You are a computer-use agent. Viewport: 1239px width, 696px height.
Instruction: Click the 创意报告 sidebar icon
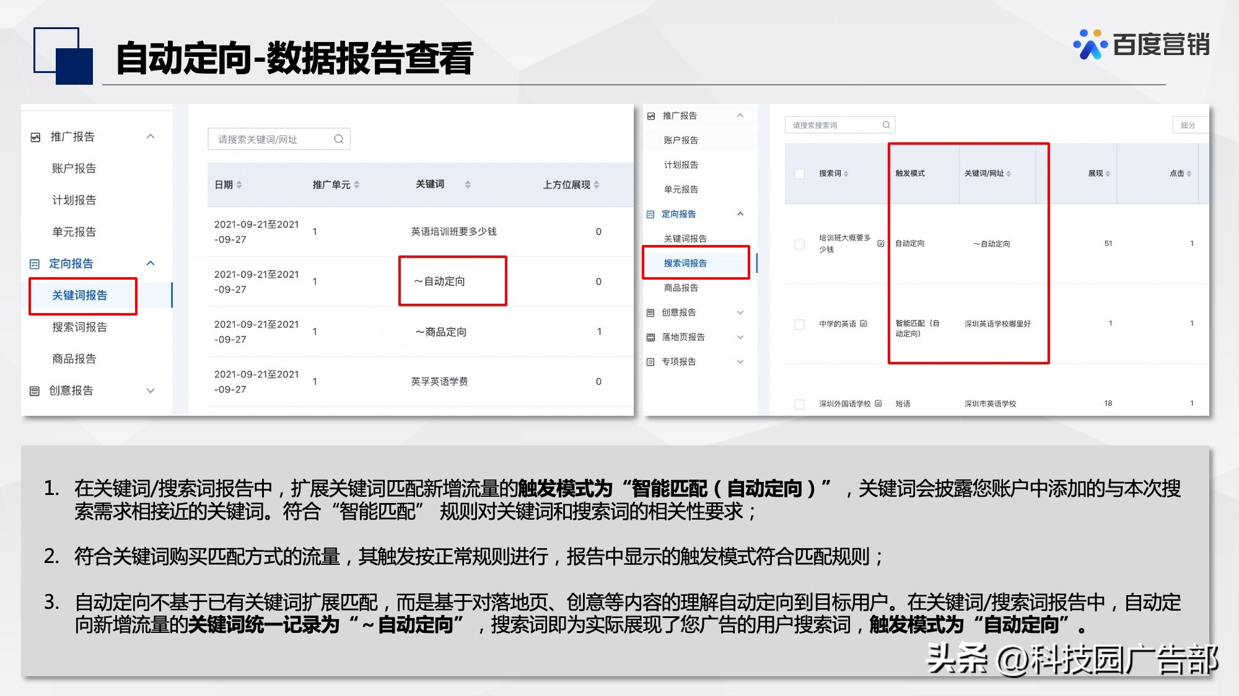point(650,312)
